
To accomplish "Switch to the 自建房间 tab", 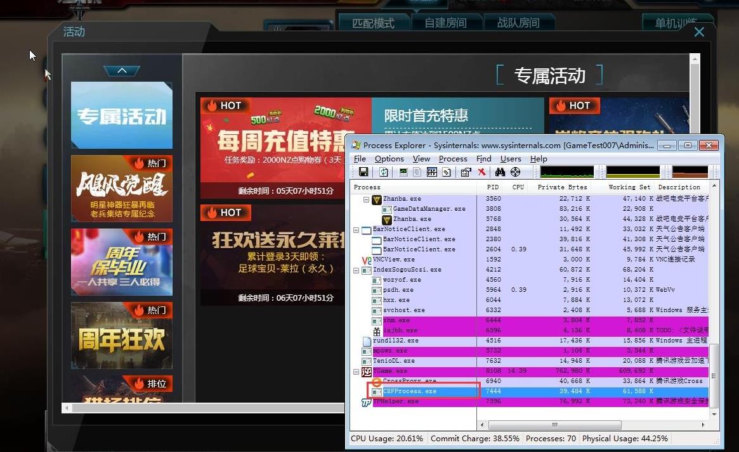I will tap(445, 23).
